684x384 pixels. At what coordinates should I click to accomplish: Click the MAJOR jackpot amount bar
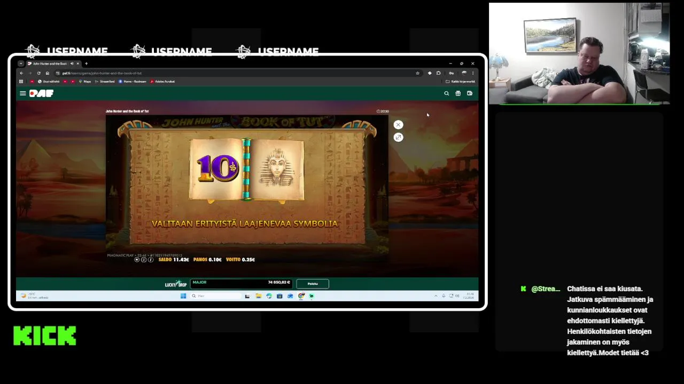(x=242, y=284)
